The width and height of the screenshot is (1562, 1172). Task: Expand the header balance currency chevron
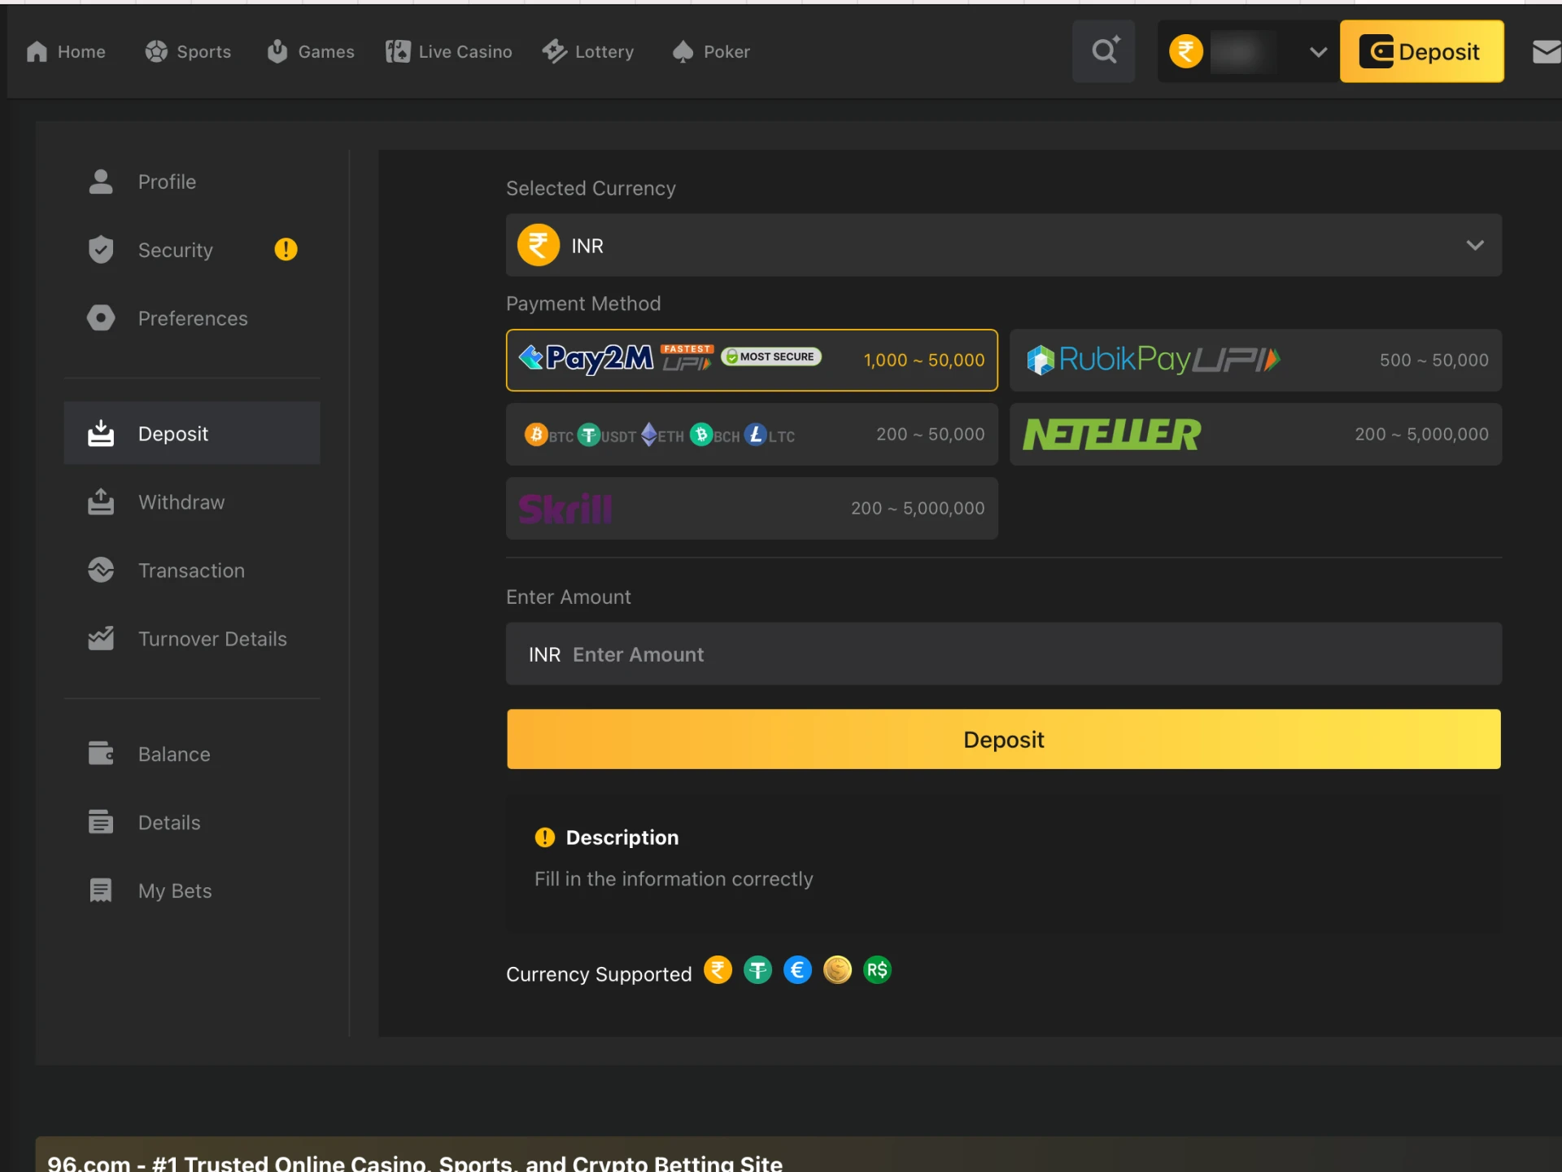tap(1318, 52)
